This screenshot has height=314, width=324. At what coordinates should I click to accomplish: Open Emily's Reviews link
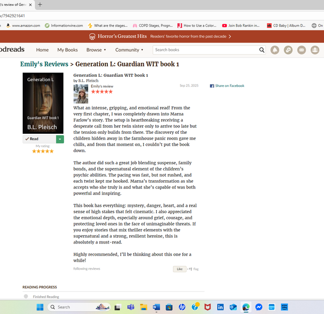pos(44,64)
